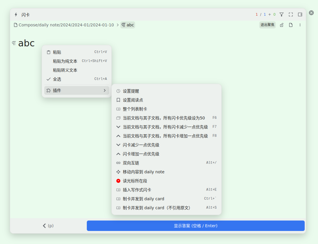Open the three-dot more options menu

click(x=300, y=25)
